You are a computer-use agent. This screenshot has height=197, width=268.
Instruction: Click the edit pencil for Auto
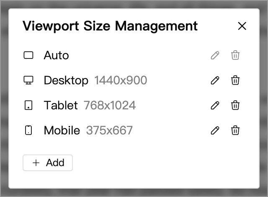tap(215, 55)
